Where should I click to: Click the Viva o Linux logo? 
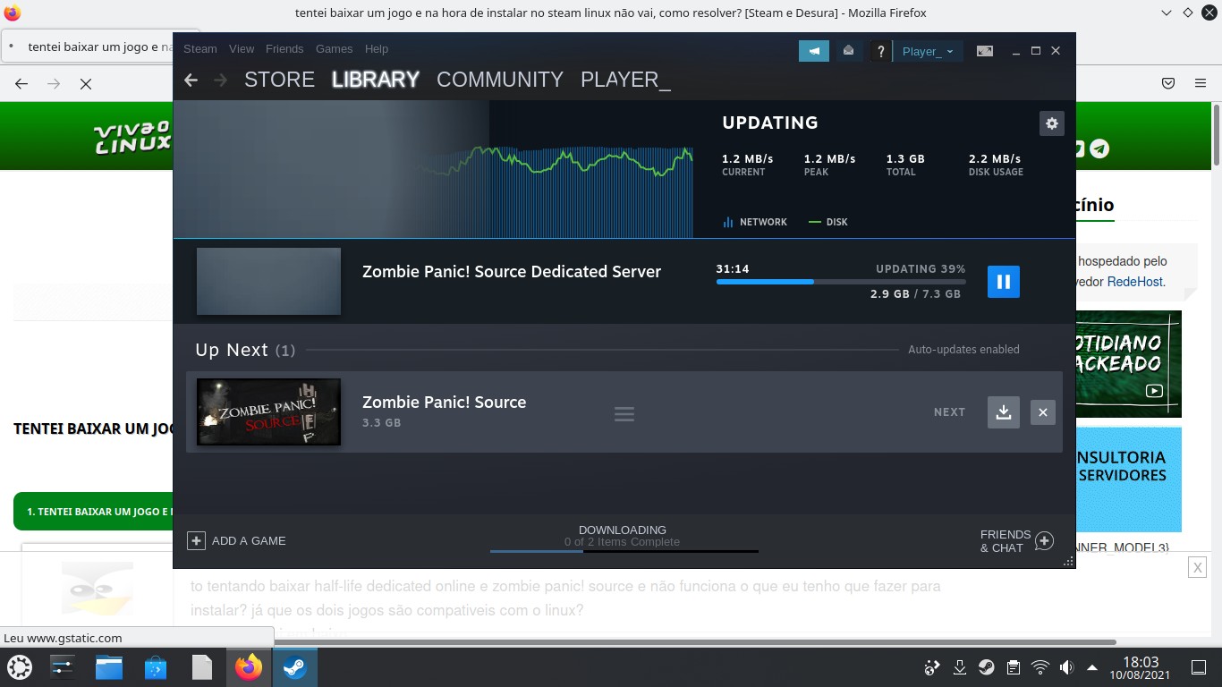coord(132,137)
